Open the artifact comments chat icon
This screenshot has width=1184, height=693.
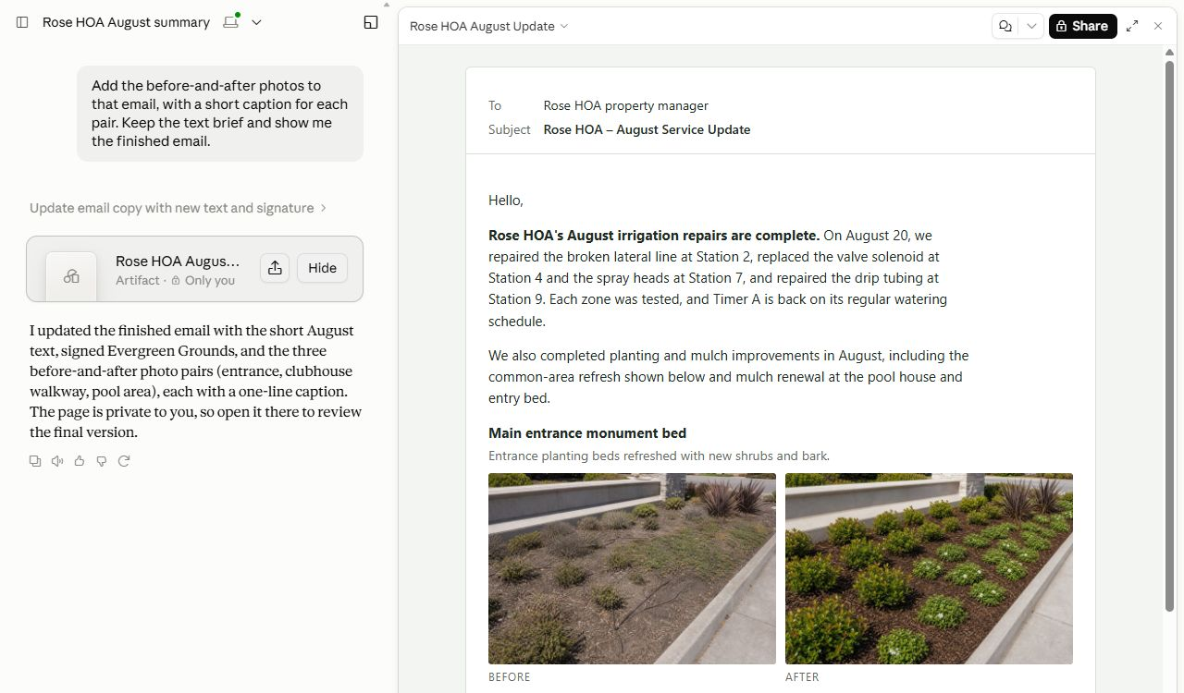click(1005, 26)
